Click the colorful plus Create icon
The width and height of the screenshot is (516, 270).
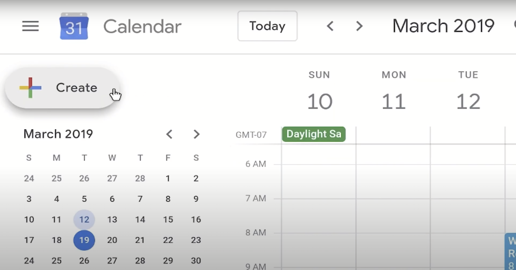[x=30, y=88]
